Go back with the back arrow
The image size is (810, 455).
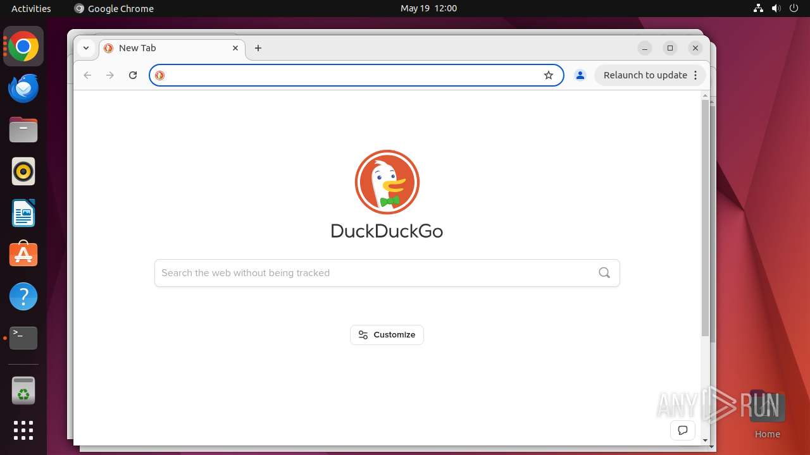point(87,75)
